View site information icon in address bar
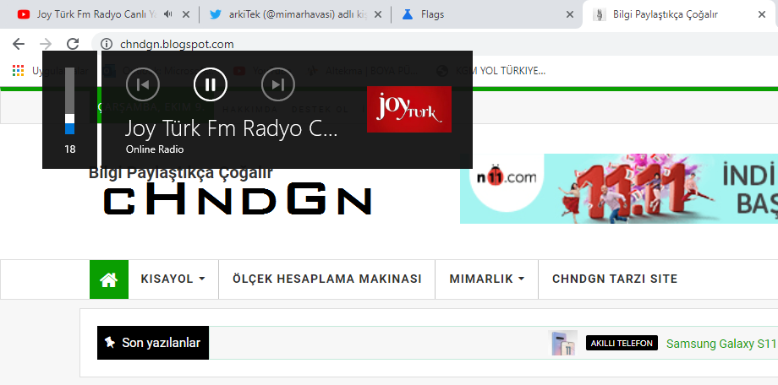The image size is (778, 385). click(x=107, y=44)
